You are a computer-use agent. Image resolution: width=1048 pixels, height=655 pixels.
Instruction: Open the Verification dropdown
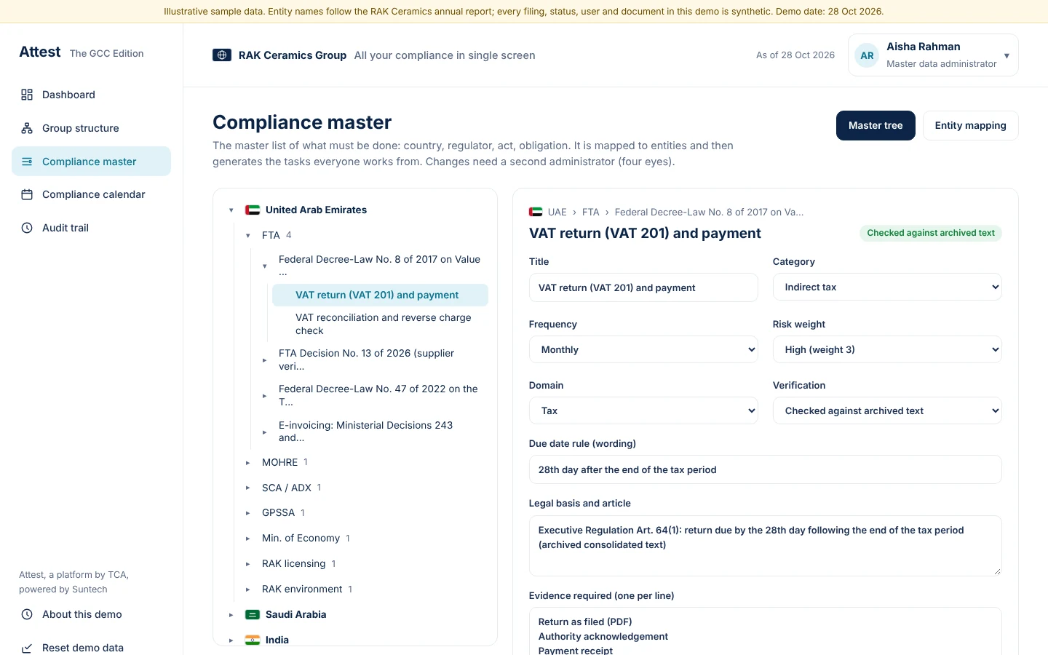click(x=887, y=410)
